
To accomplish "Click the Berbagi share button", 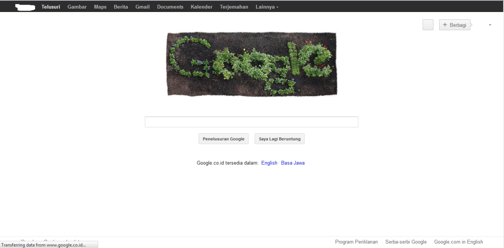I will click(455, 25).
